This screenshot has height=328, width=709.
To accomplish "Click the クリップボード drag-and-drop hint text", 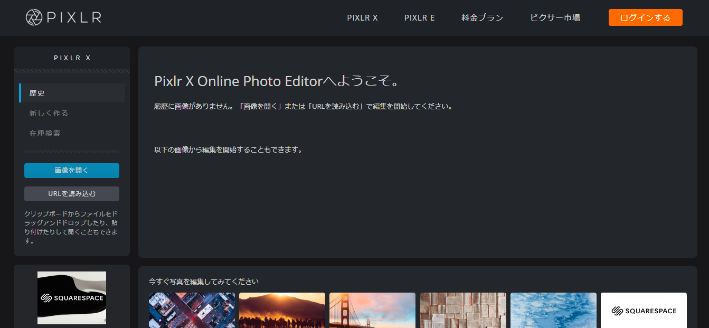I will pos(71,228).
